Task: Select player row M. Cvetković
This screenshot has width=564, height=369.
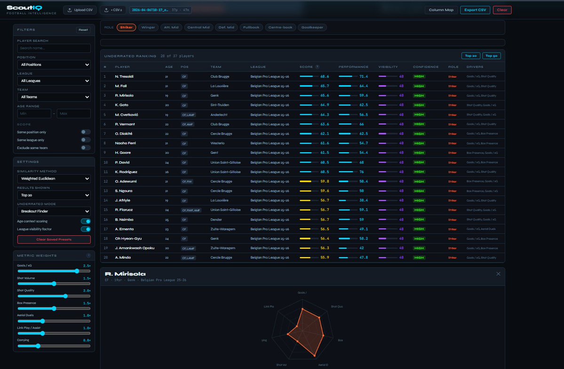Action: click(x=302, y=115)
